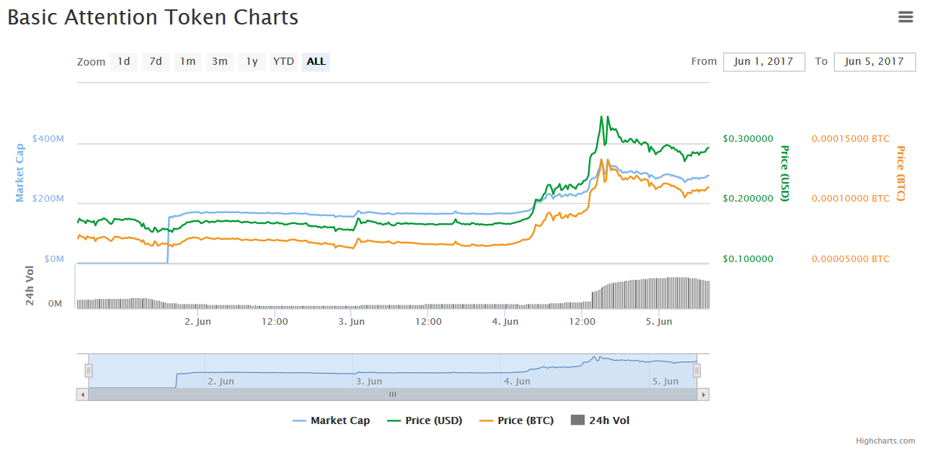This screenshot has width=930, height=450.
Task: Select the ALL zoom option
Action: (316, 62)
